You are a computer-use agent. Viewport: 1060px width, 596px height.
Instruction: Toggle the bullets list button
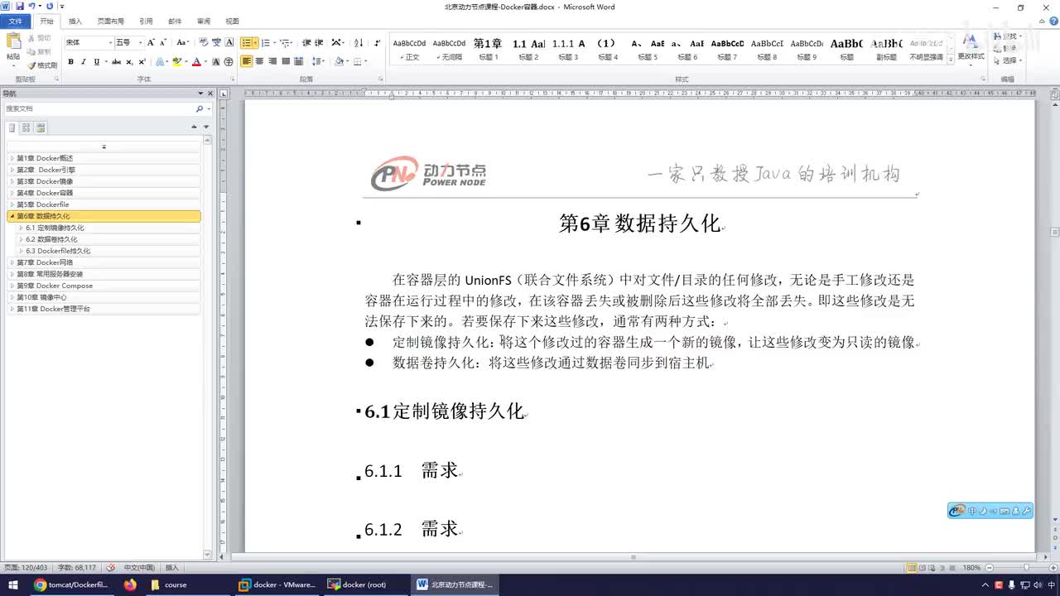pos(247,42)
